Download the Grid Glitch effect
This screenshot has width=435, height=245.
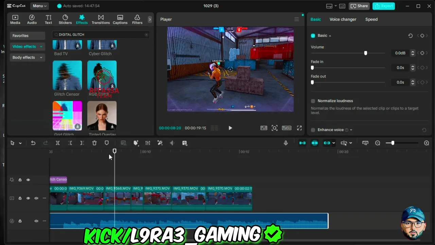coord(78,127)
